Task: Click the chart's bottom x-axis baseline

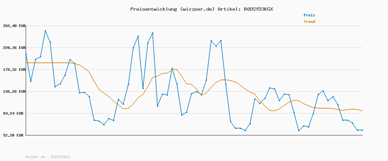Action: tap(194, 135)
